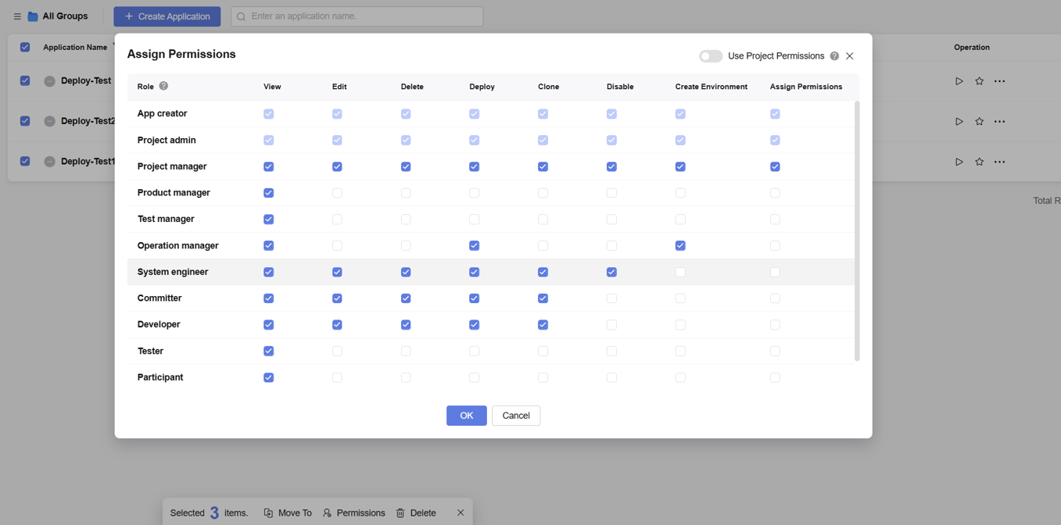Click the All Groups label
1061x525 pixels.
click(x=65, y=16)
